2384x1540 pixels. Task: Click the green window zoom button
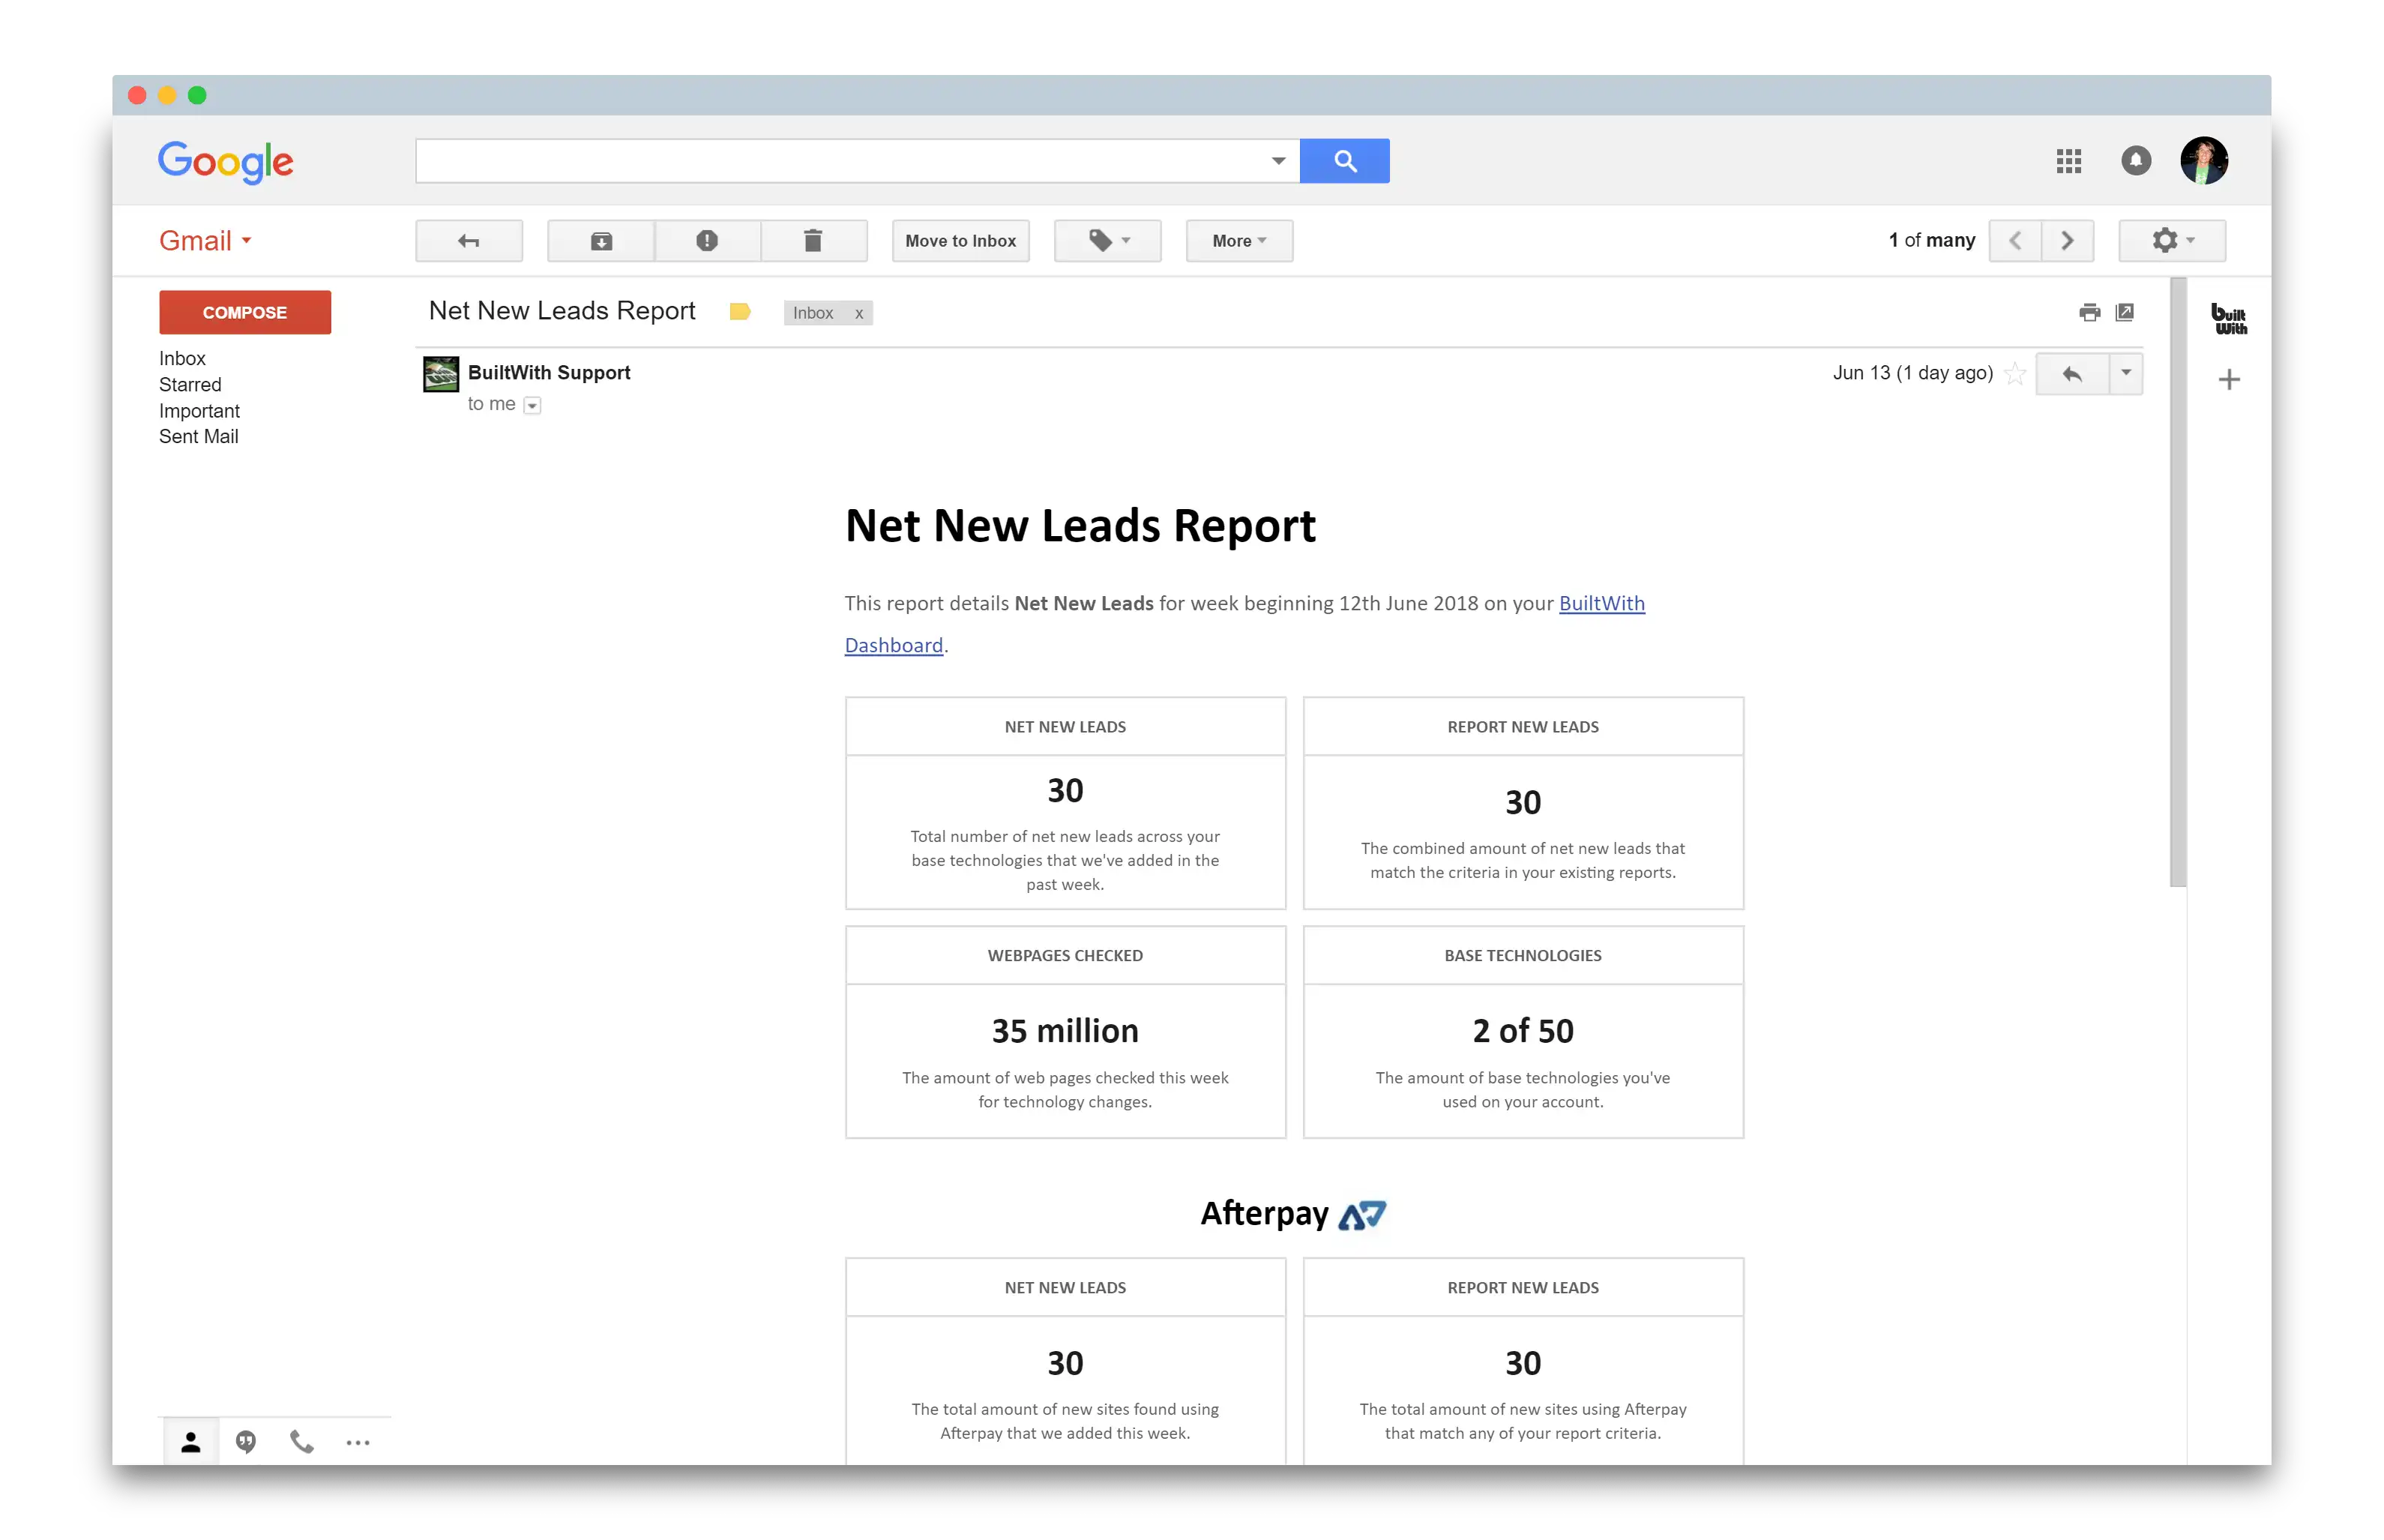[x=197, y=95]
